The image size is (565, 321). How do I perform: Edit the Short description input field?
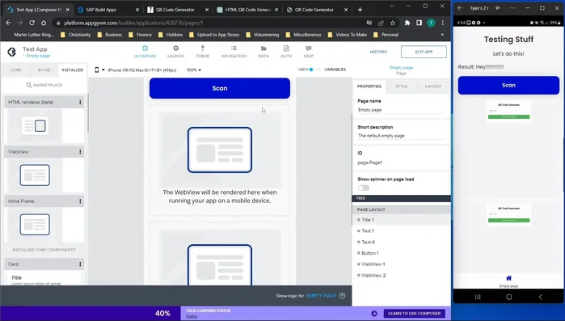coord(401,136)
